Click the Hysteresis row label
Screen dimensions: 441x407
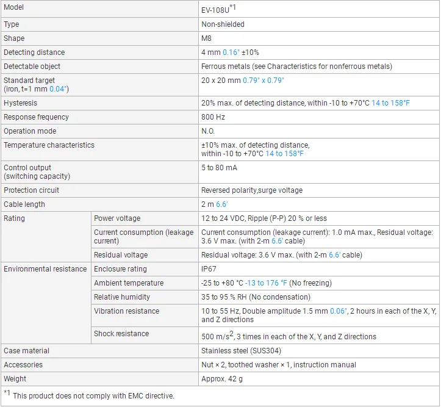21,103
